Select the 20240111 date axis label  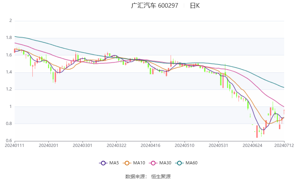pos(14,146)
